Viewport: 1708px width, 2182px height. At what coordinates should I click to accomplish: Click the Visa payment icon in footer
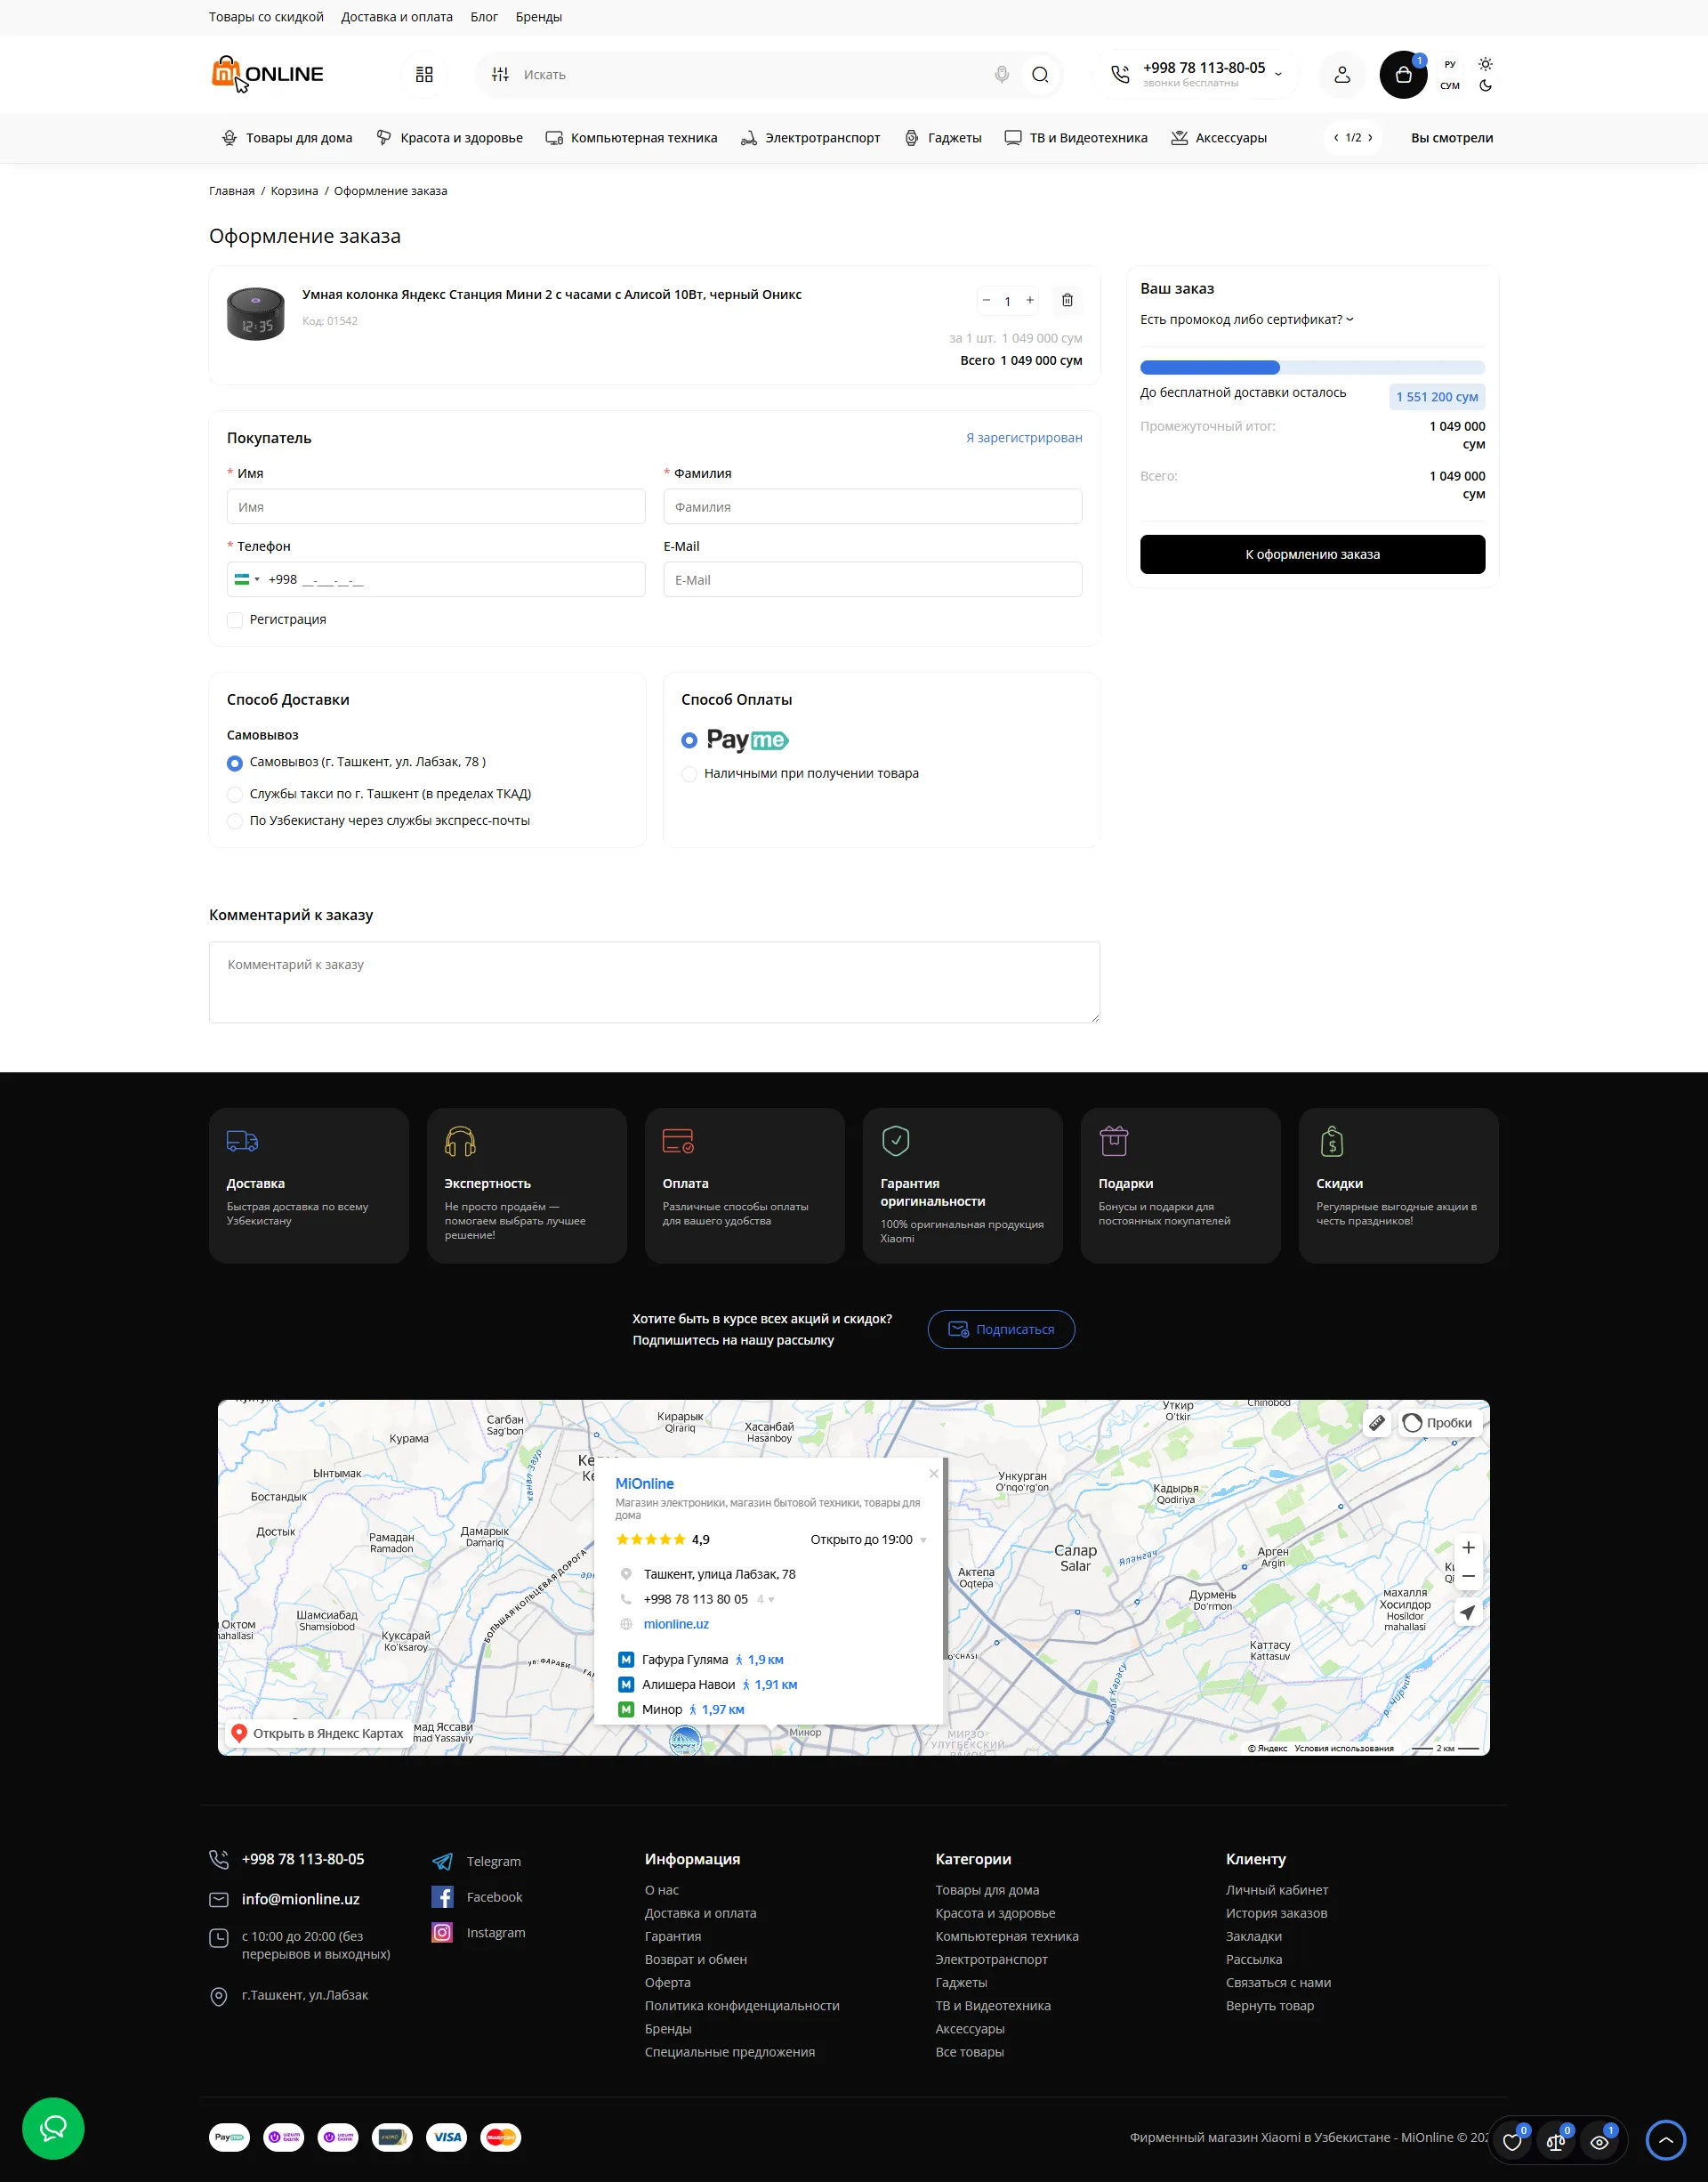coord(447,2138)
